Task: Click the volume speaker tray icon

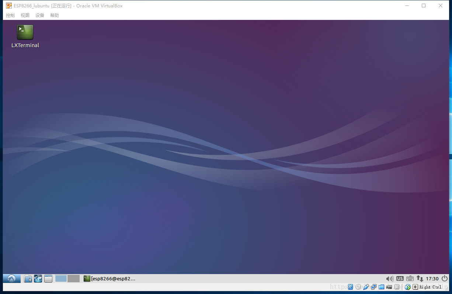Action: [390, 279]
